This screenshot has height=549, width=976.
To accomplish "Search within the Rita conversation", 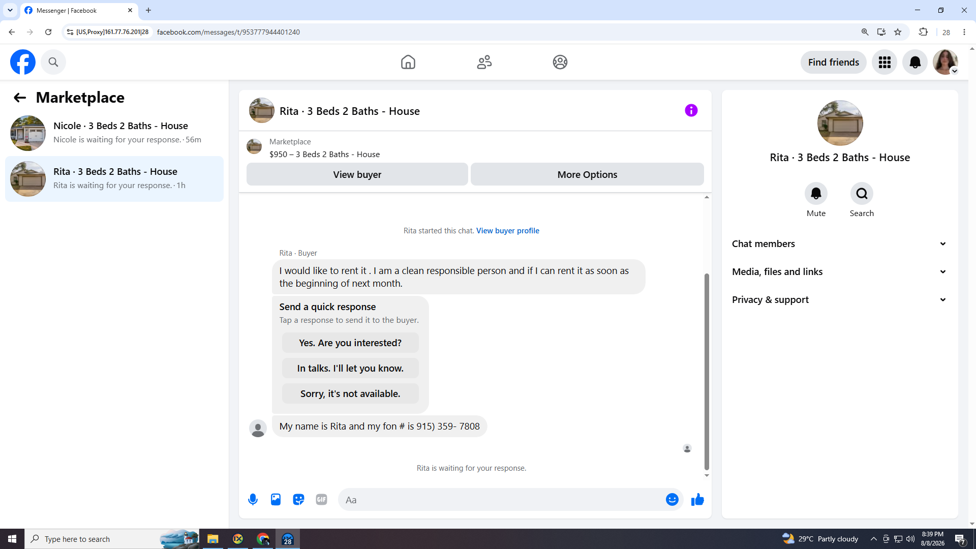I will [862, 194].
